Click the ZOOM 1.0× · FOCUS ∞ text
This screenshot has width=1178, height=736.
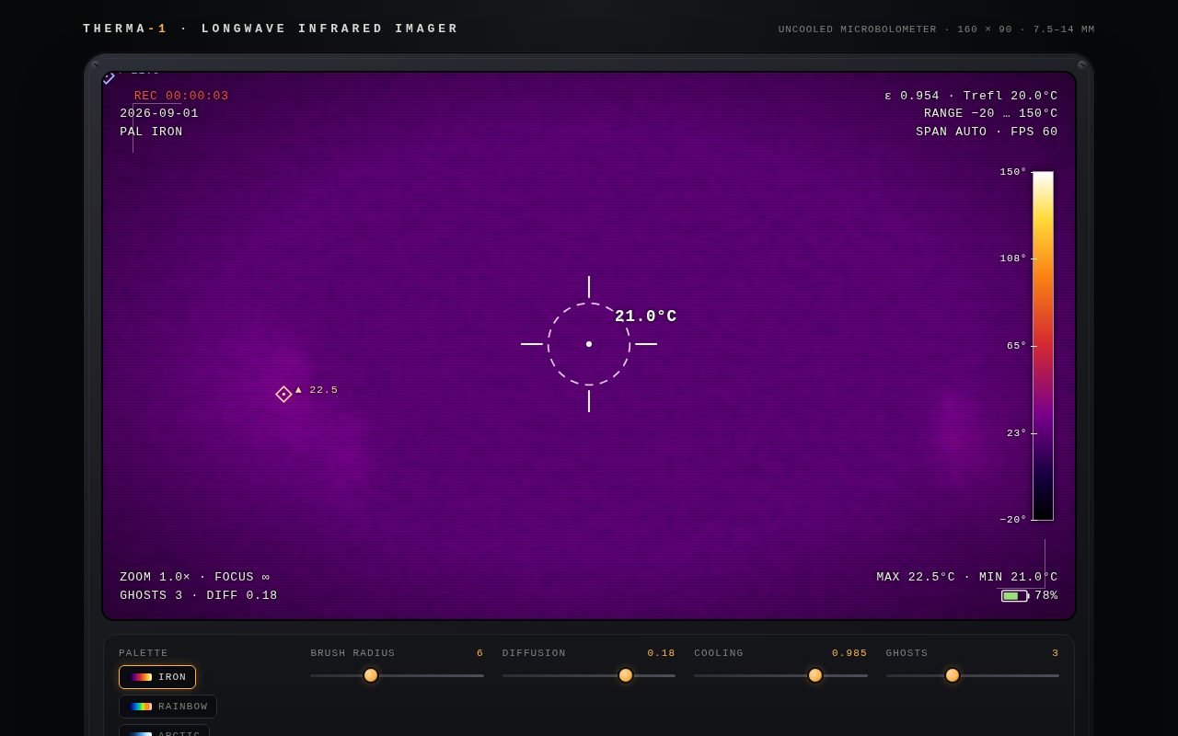(x=195, y=578)
